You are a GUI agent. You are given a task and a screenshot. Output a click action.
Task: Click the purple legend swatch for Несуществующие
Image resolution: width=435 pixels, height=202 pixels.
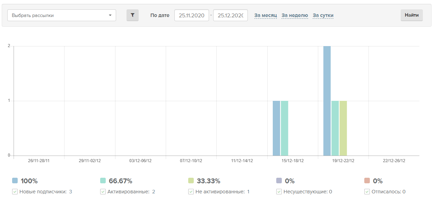click(279, 181)
